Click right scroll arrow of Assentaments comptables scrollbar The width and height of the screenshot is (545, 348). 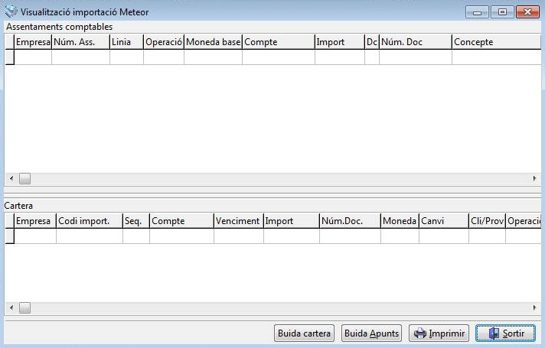pos(534,178)
